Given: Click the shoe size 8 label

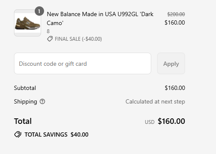Looking at the screenshot, I should [48, 31].
